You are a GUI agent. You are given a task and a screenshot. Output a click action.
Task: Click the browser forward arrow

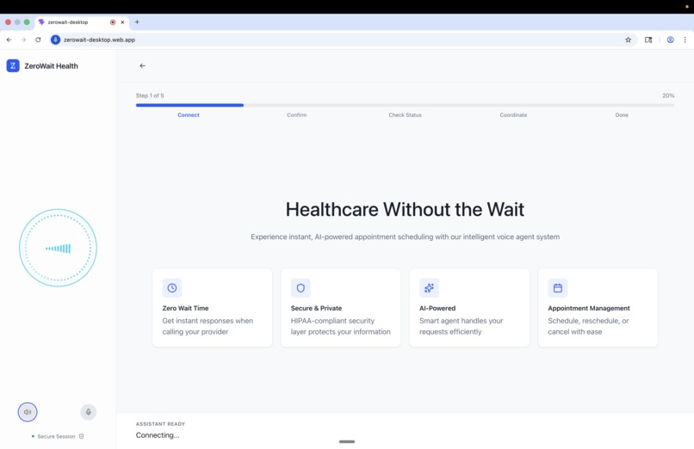23,40
